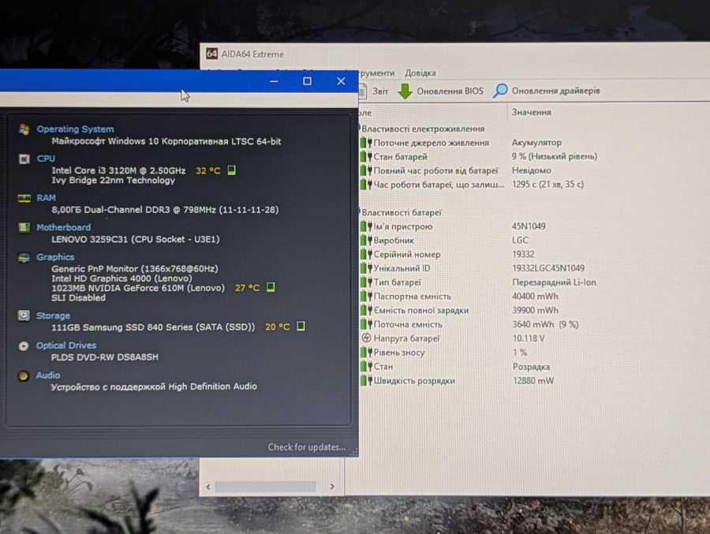Image resolution: width=710 pixels, height=534 pixels.
Task: Click the icon beside Поточне джерело живлення
Action: pos(366,143)
